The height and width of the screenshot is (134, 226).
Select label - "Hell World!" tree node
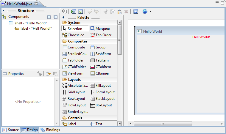click(33, 29)
